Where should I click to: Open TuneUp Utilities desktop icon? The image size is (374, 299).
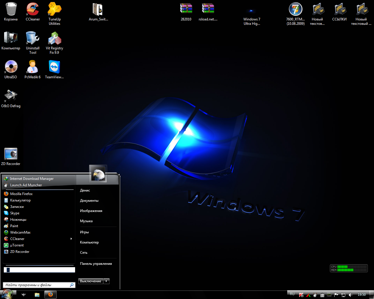[x=55, y=14]
